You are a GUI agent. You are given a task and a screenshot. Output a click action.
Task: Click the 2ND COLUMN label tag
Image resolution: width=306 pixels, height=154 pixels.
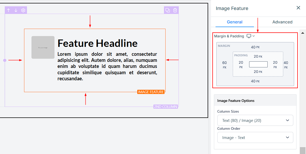click(x=166, y=107)
